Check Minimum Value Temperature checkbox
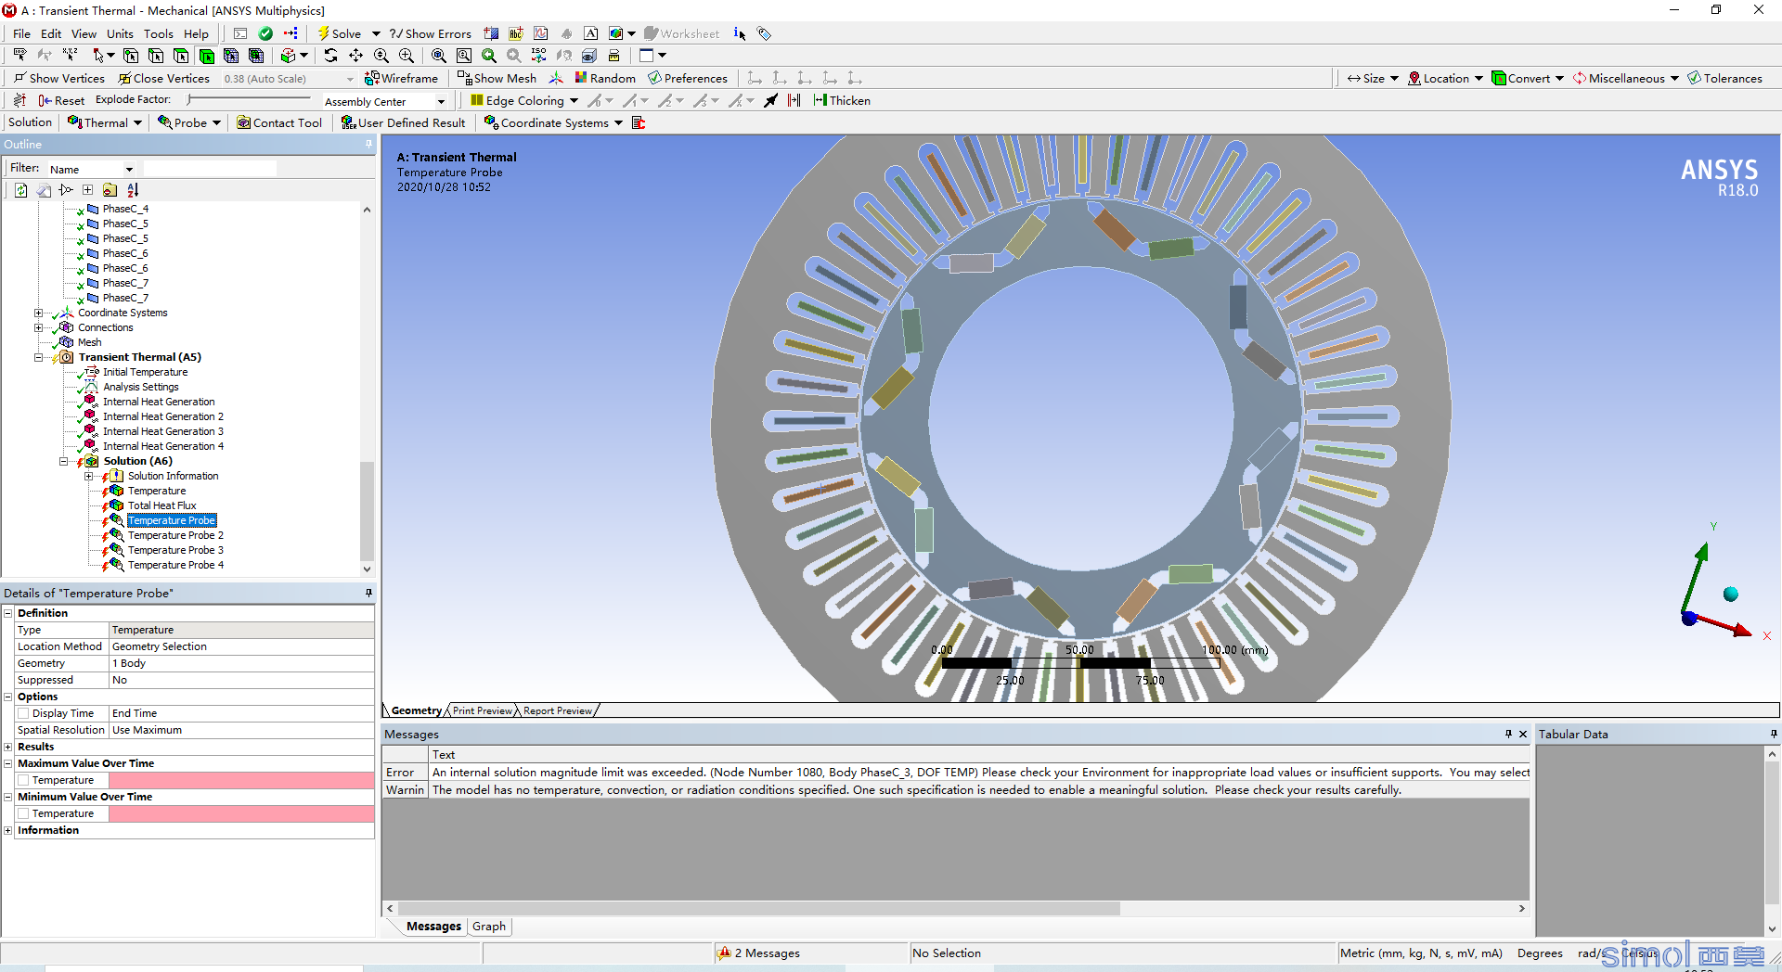Screen dimensions: 1782x972 coord(24,813)
